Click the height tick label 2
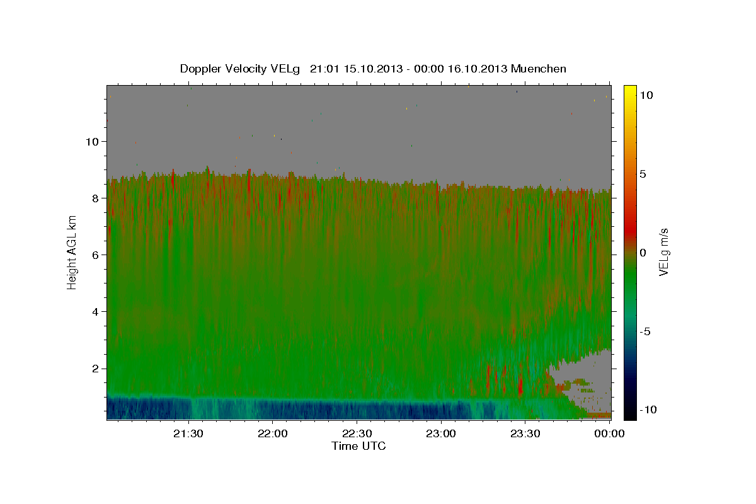Viewport: 756px width, 504px height. tap(96, 369)
